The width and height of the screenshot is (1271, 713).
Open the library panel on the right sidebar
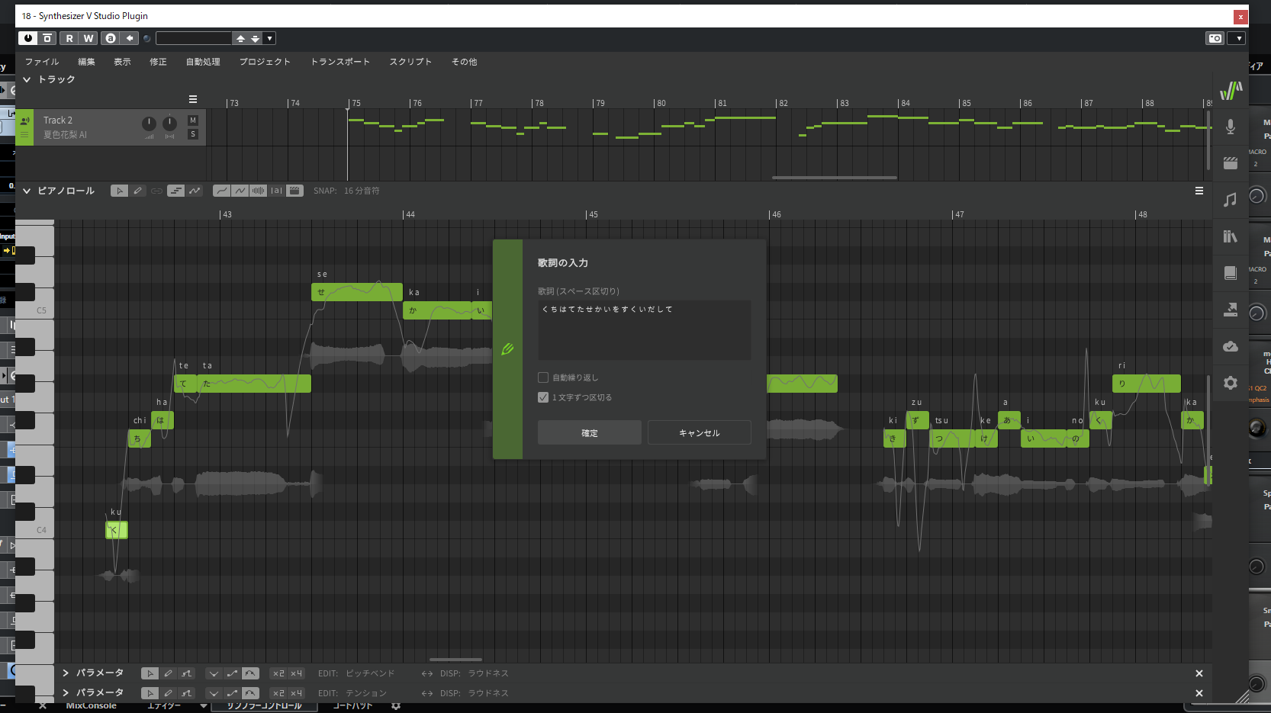1230,236
